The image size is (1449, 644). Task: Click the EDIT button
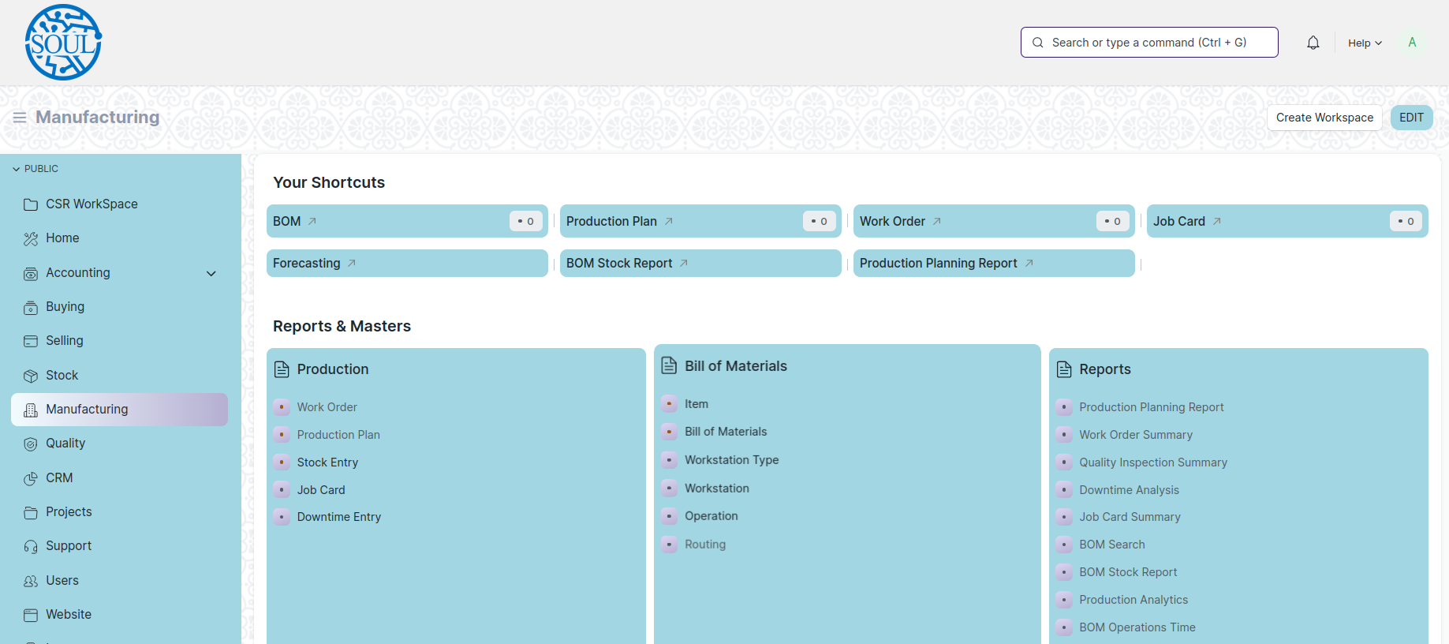pyautogui.click(x=1411, y=118)
